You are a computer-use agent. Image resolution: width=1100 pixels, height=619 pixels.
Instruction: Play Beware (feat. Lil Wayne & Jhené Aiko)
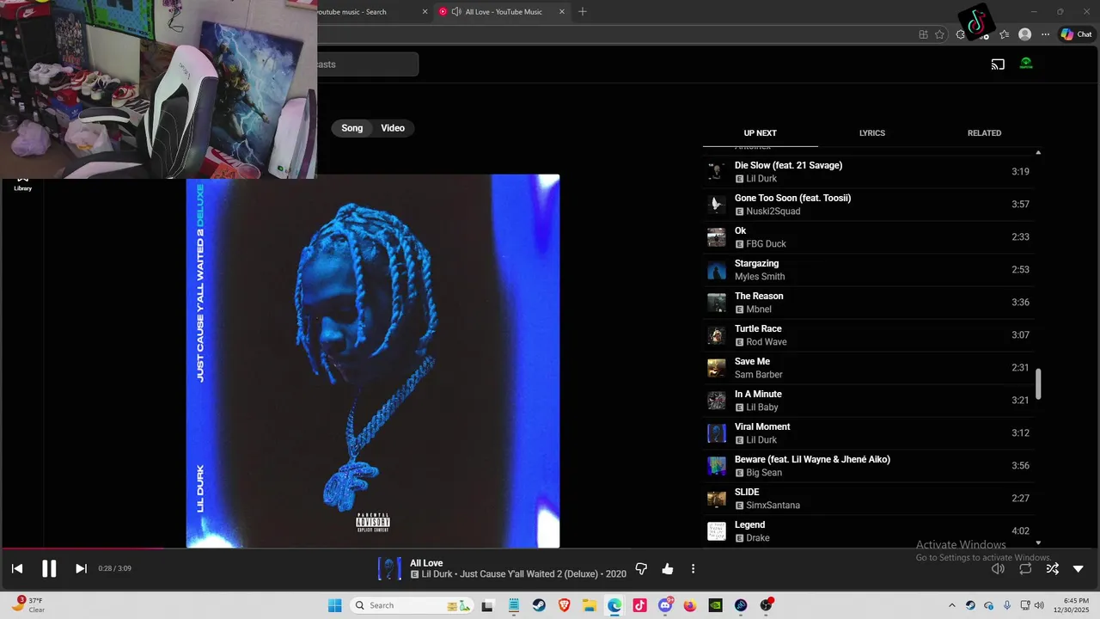coord(868,466)
